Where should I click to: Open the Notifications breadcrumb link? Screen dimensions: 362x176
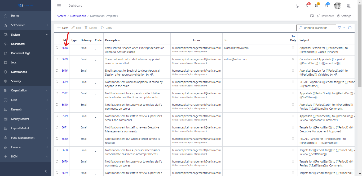[78, 16]
